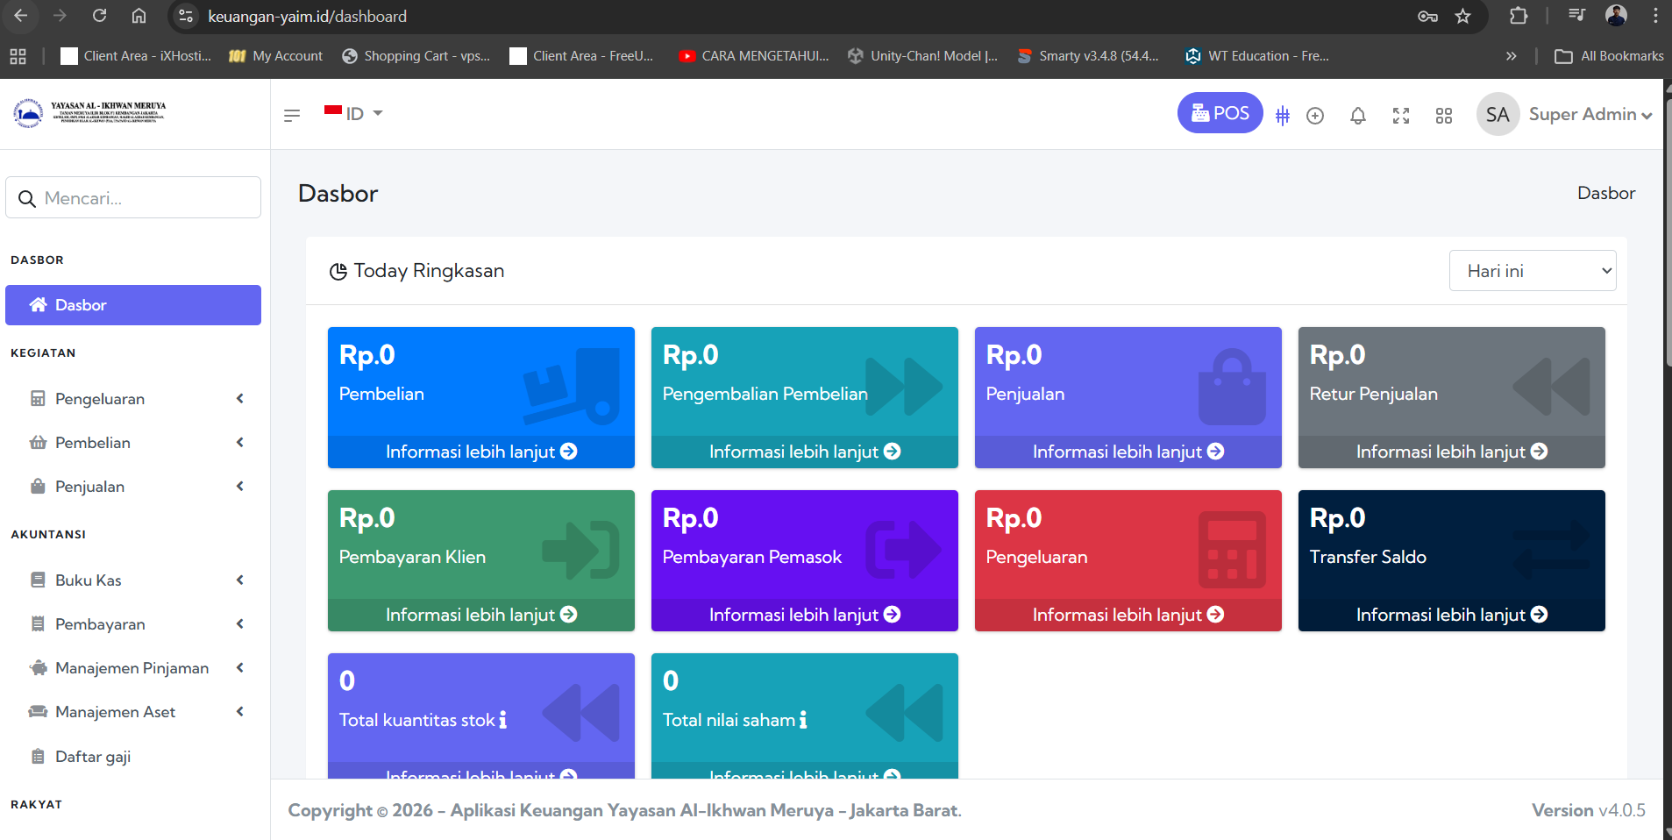Screen dimensions: 1672x840
Task: Expand the Pengeluaran sidebar menu
Action: [136, 399]
